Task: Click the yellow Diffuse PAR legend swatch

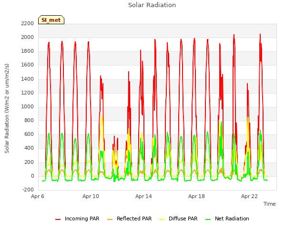Action: (162, 219)
